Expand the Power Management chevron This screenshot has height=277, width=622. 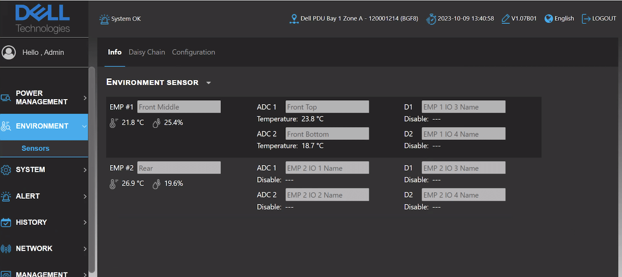pyautogui.click(x=85, y=98)
